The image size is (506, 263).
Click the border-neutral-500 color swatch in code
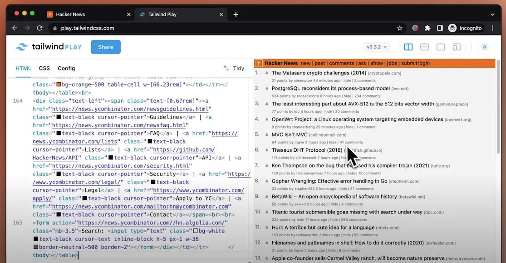point(36,247)
